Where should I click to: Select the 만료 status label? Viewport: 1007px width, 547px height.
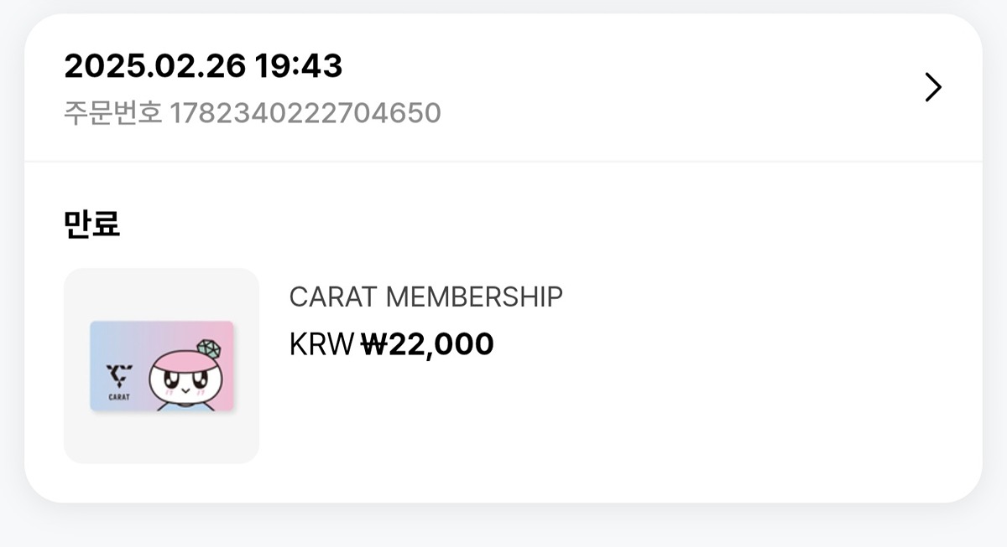tap(91, 224)
